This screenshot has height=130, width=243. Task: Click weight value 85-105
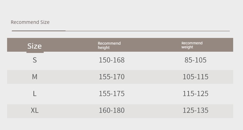(195, 60)
